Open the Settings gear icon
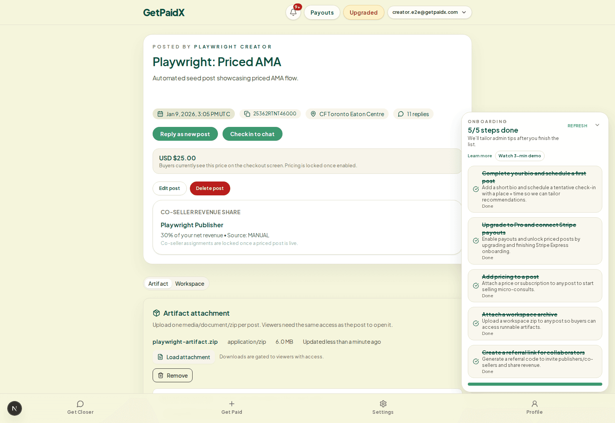The height and width of the screenshot is (423, 615). point(383,404)
